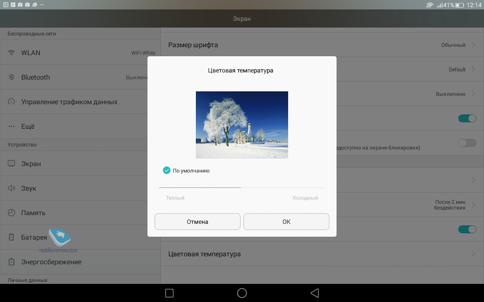Image resolution: width=484 pixels, height=302 pixels.
Task: Open Управление трафиком данных entry
Action: 80,102
